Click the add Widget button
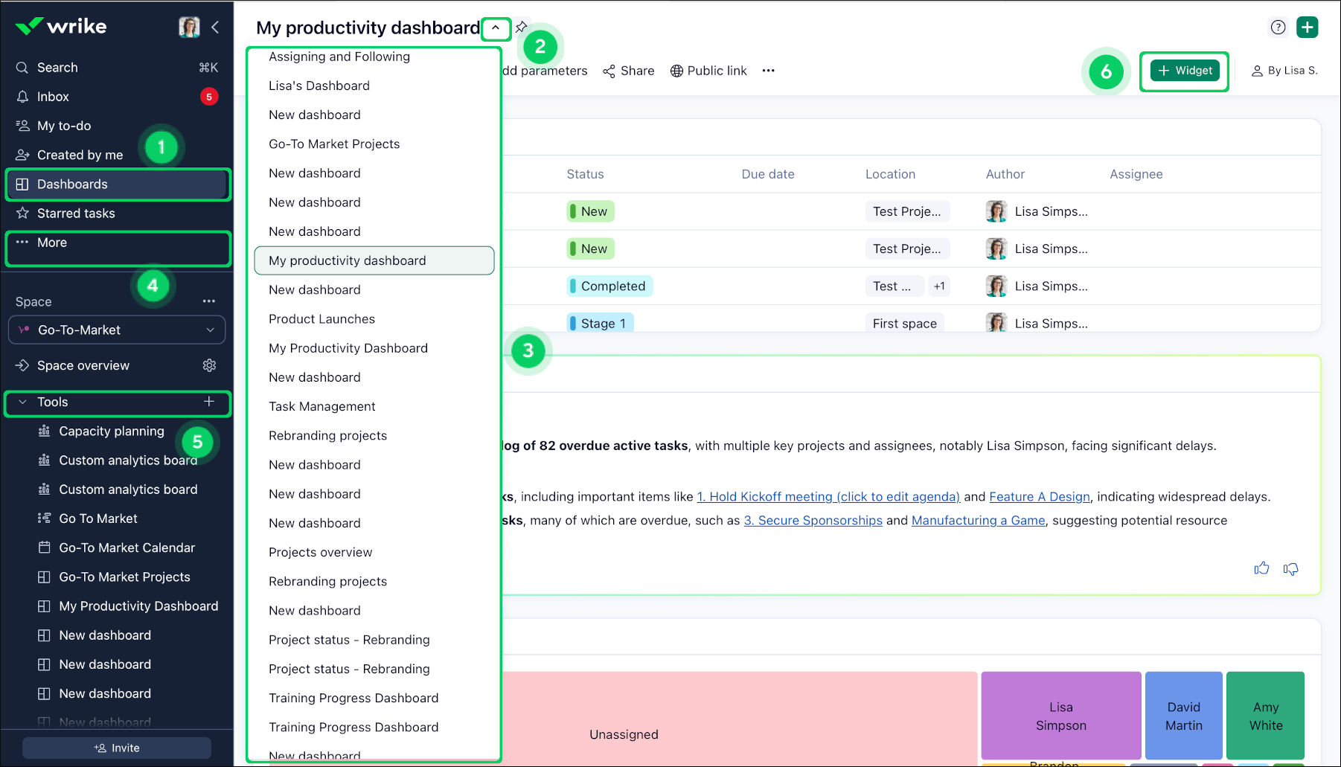This screenshot has width=1341, height=767. pos(1184,71)
